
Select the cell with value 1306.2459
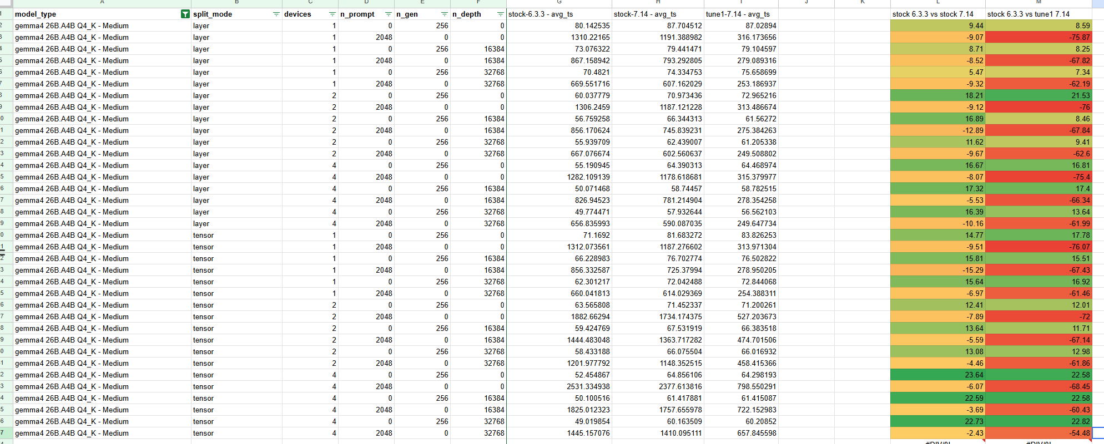[559, 107]
